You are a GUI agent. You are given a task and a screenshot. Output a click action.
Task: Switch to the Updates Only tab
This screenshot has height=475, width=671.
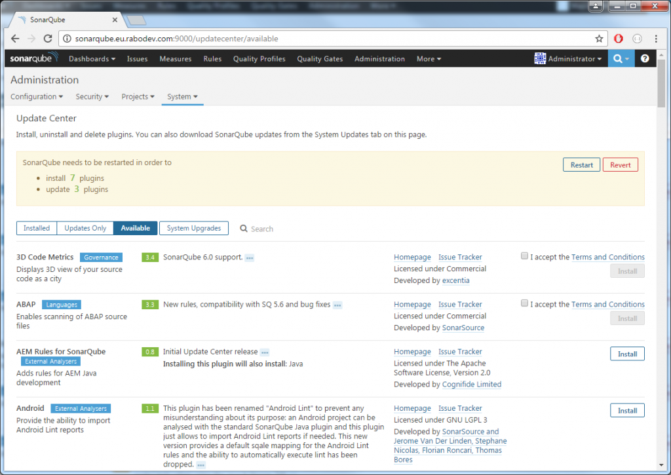[85, 228]
